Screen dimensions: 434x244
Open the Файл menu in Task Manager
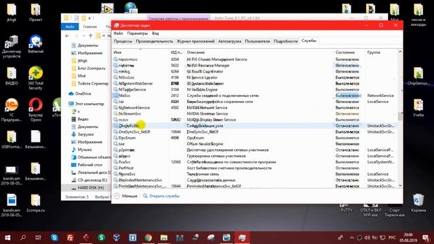(x=118, y=33)
